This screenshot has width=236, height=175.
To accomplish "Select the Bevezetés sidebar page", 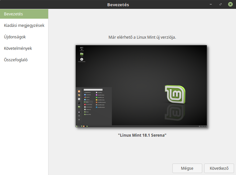I will [x=24, y=14].
